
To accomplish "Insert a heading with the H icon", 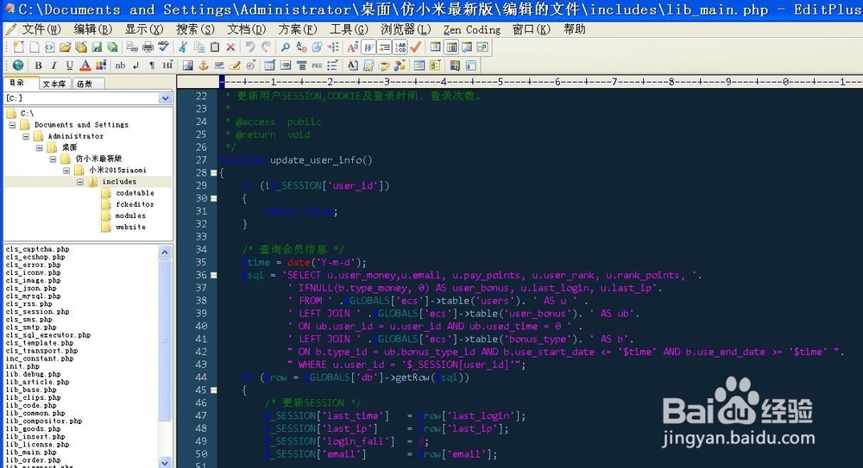I will click(167, 66).
